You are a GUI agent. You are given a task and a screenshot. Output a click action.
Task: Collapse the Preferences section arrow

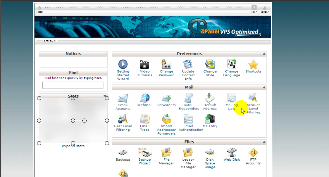(x=264, y=54)
